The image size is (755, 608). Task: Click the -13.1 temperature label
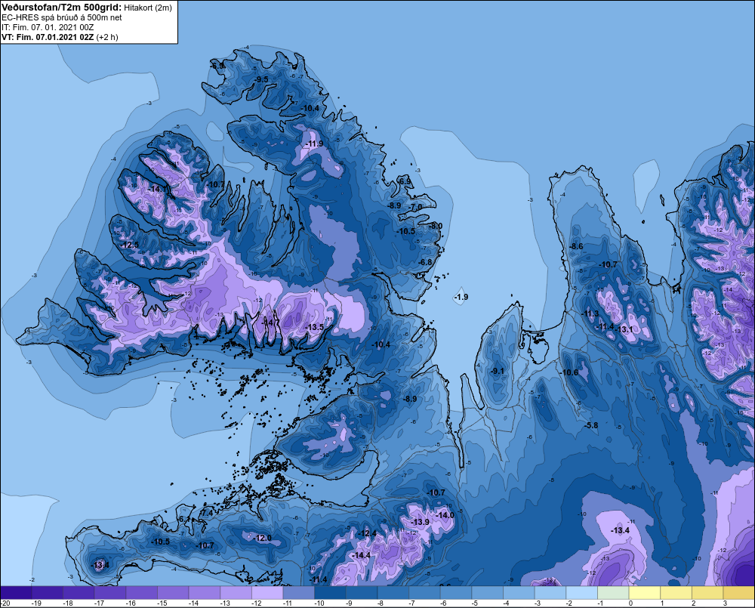click(x=625, y=329)
